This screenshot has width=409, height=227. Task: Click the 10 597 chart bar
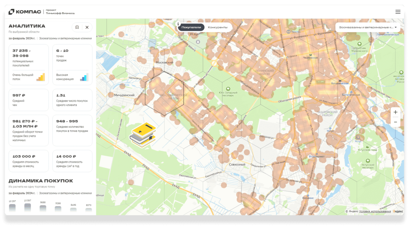pos(28,207)
